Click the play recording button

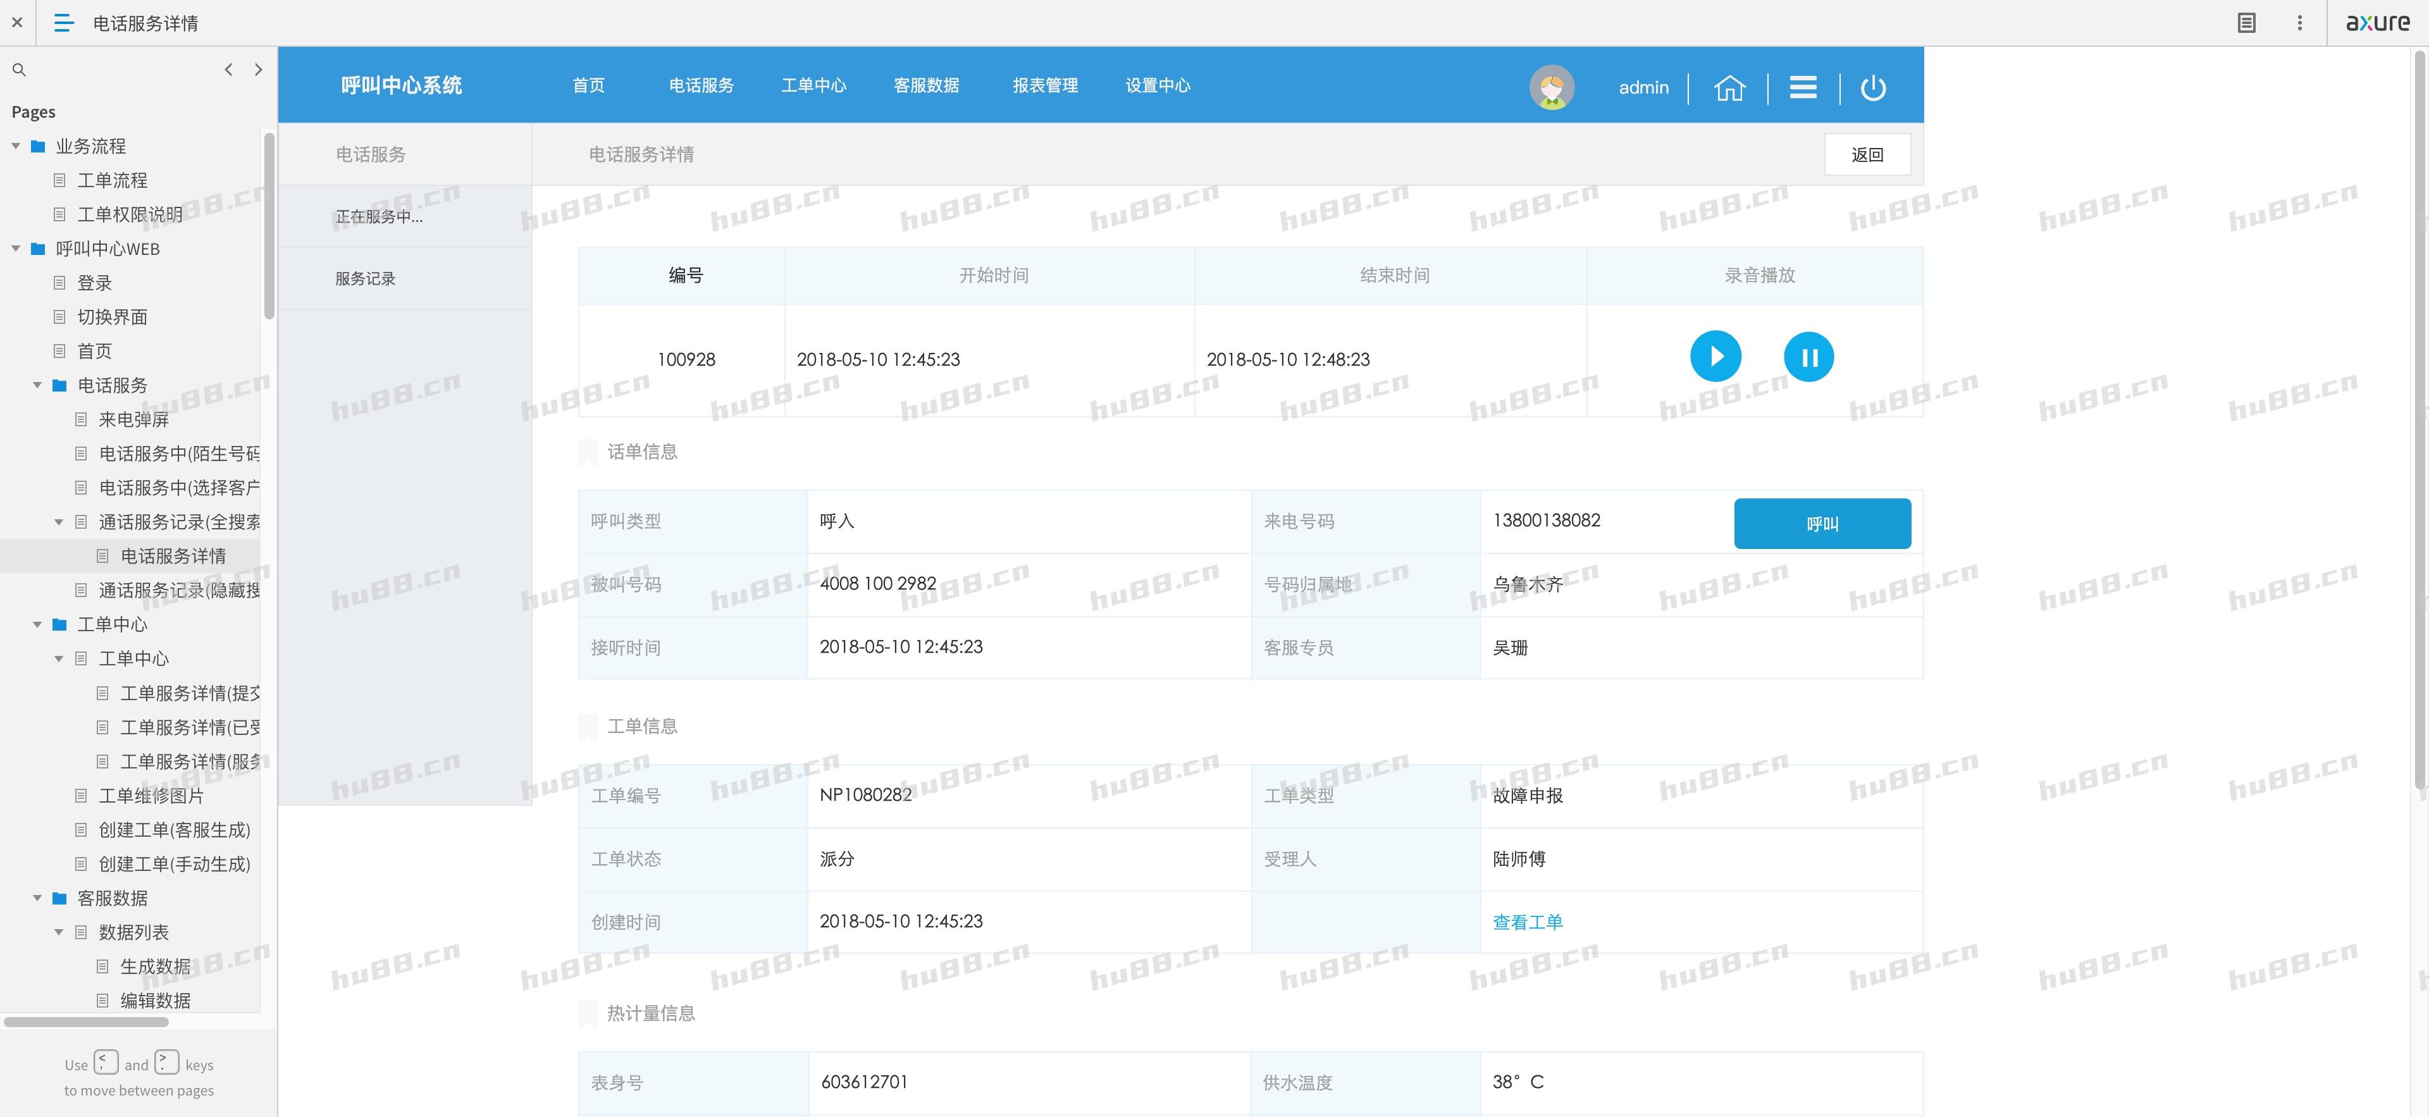[1715, 356]
